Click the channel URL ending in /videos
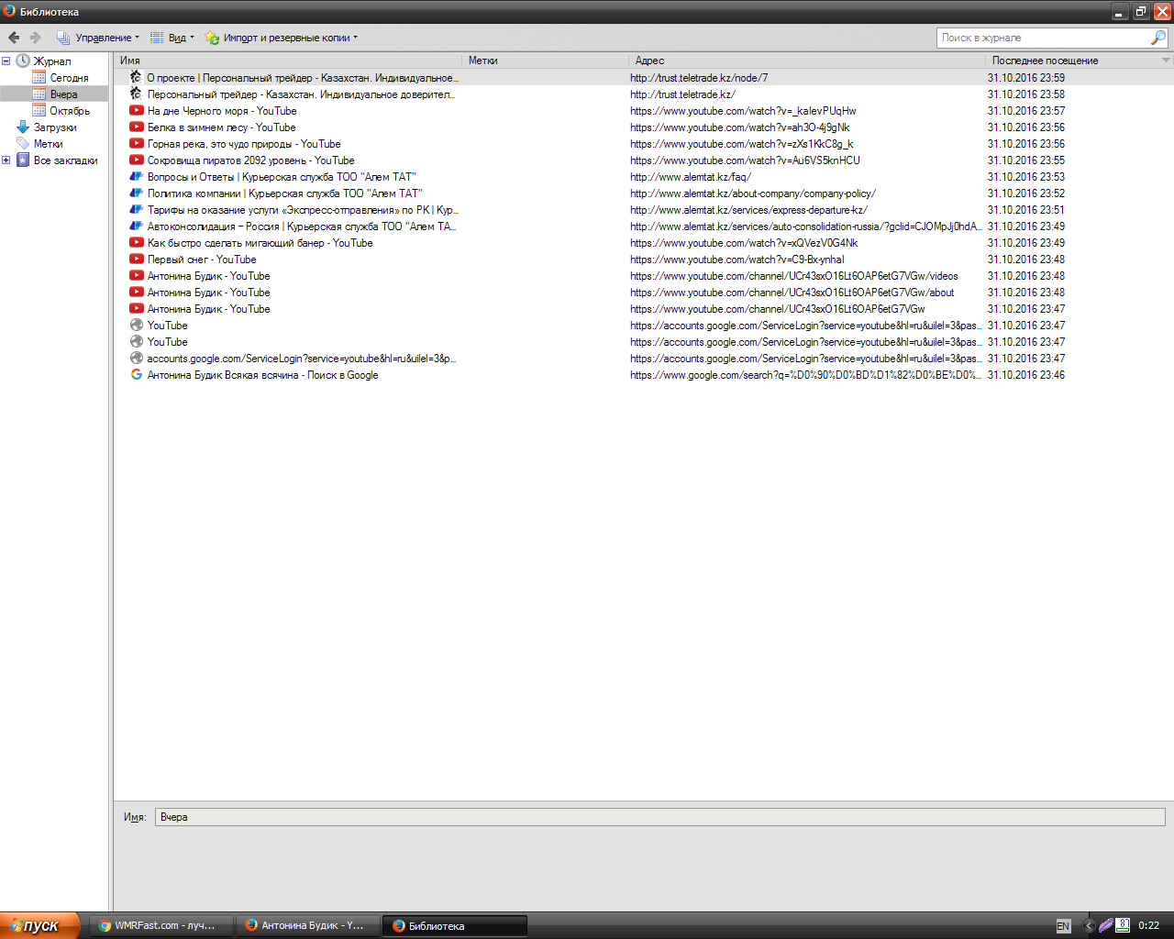Viewport: 1174px width, 939px height. (x=794, y=276)
